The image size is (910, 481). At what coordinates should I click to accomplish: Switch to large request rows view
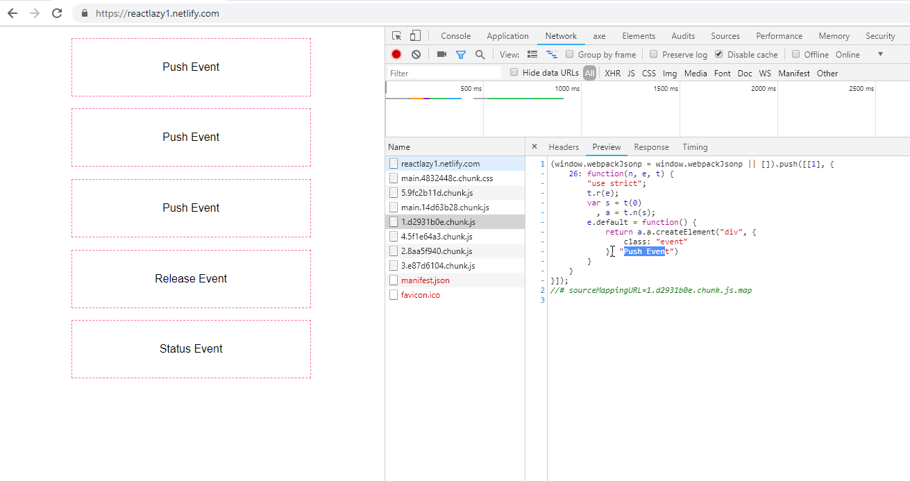pos(532,55)
